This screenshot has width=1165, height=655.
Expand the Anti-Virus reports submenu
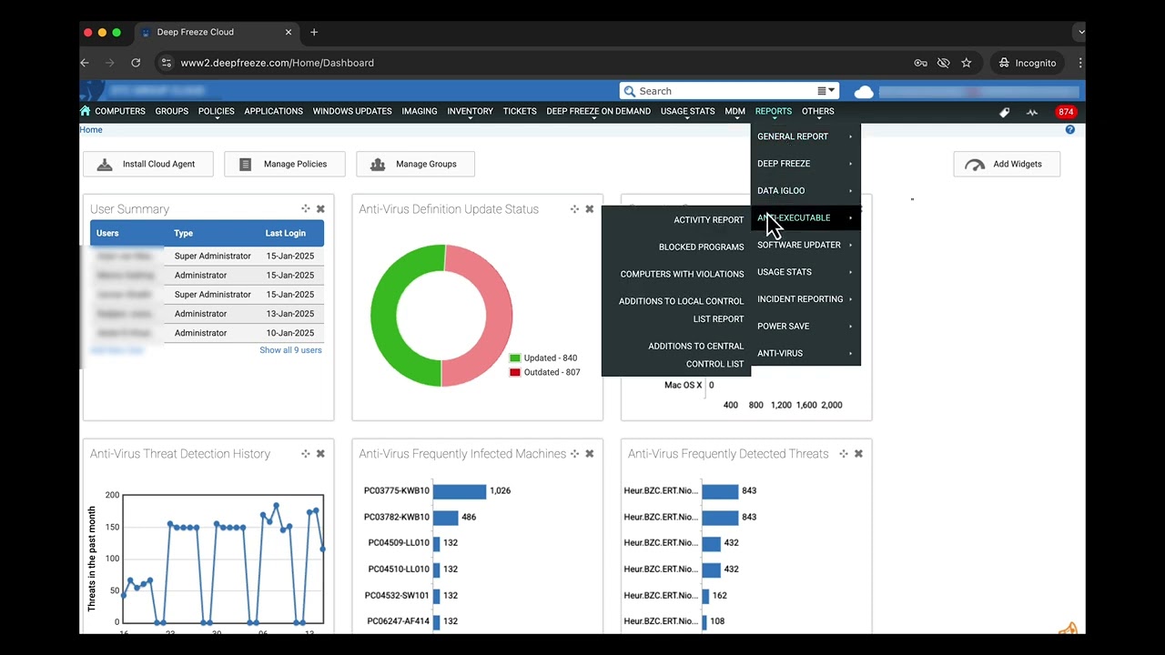[x=805, y=353]
